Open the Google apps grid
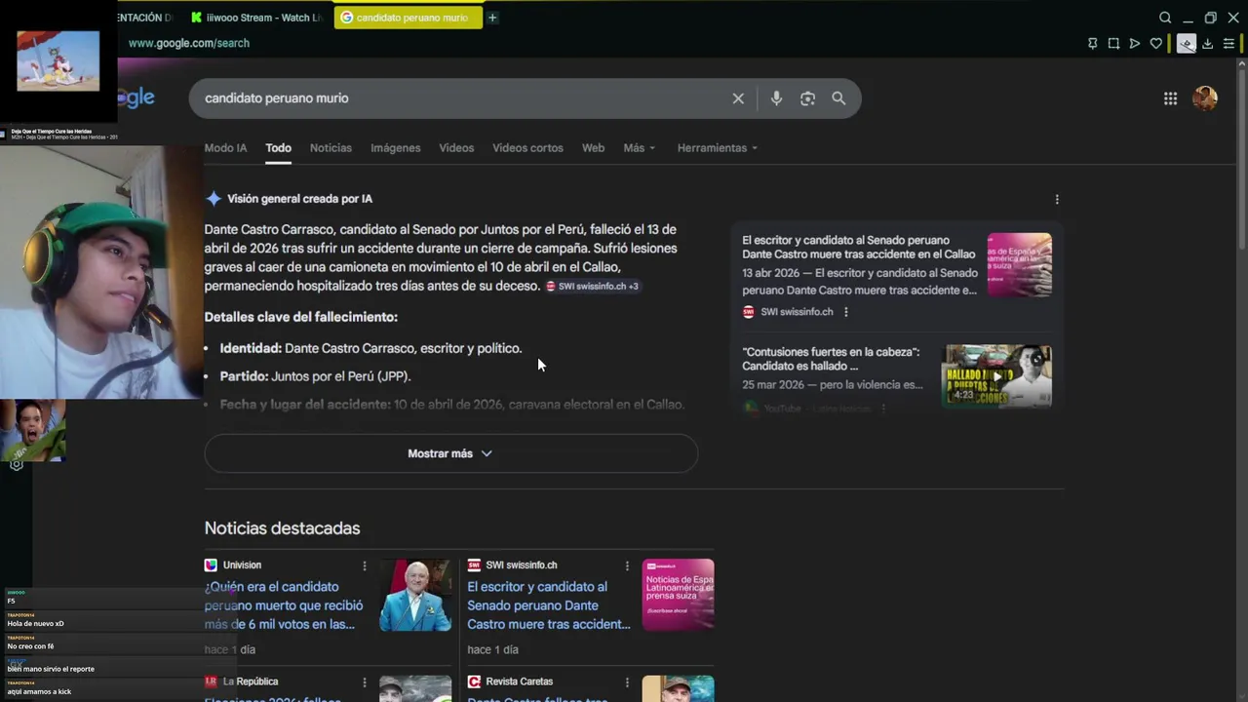1248x702 pixels. [1170, 98]
